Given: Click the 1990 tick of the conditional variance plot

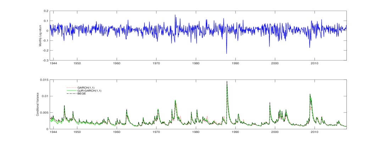Looking at the screenshot, I should click(x=235, y=132).
